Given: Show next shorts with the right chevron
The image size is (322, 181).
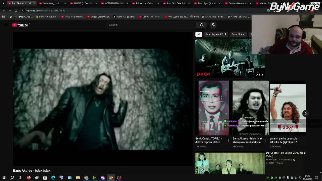Looking at the screenshot, I should (x=306, y=113).
